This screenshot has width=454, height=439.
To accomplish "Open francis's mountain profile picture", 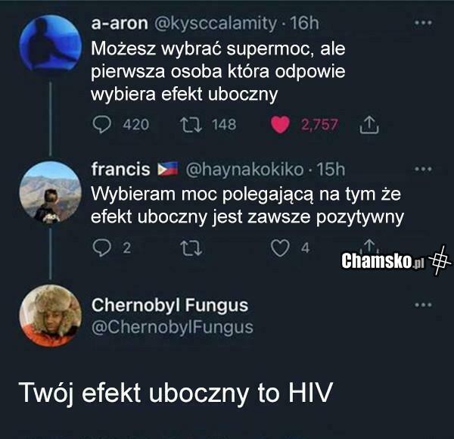I will [51, 192].
